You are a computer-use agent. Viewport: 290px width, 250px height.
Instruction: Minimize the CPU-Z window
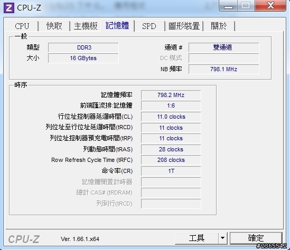[x=228, y=6]
